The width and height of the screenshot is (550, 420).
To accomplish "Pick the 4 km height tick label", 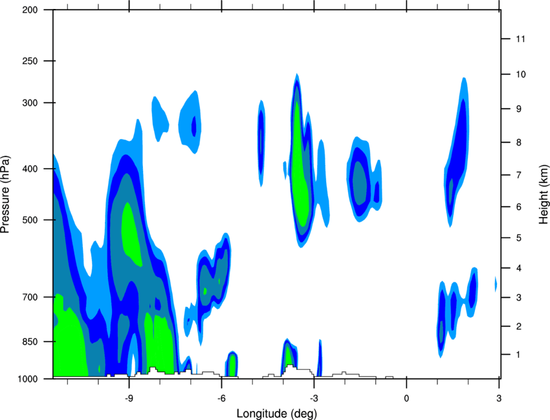I will point(519,268).
